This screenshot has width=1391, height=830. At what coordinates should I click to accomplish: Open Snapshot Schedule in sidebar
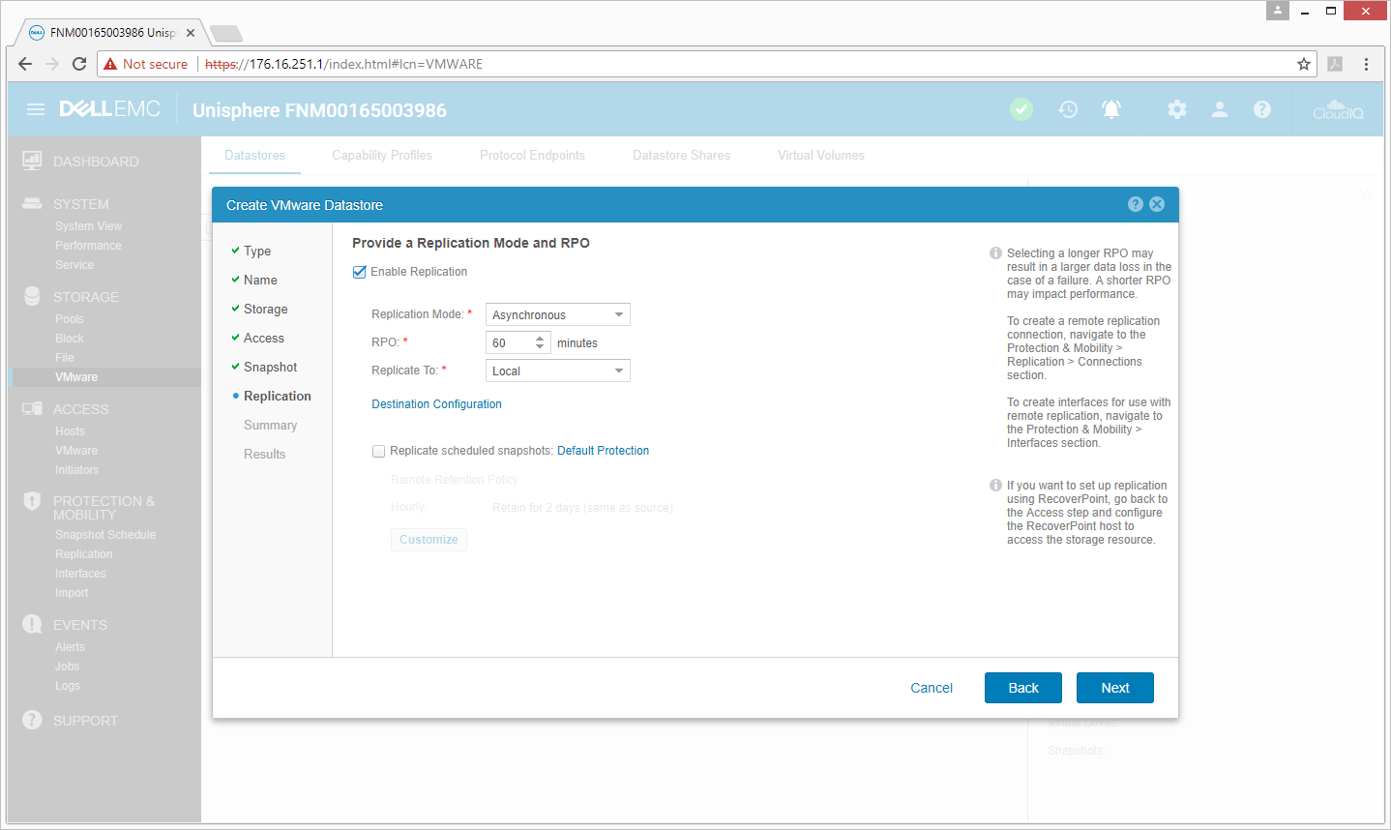[104, 535]
